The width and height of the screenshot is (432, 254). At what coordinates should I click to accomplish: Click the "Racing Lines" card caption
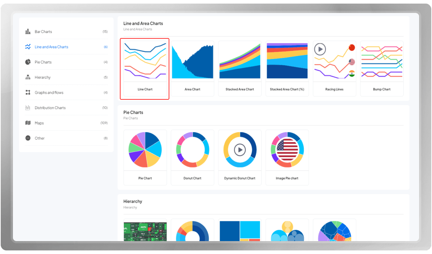[x=334, y=89]
